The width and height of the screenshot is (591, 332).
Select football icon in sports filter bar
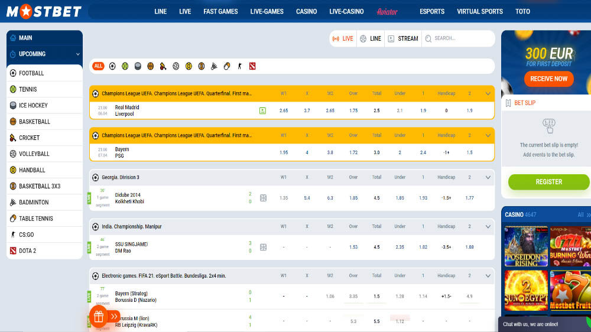pos(112,66)
